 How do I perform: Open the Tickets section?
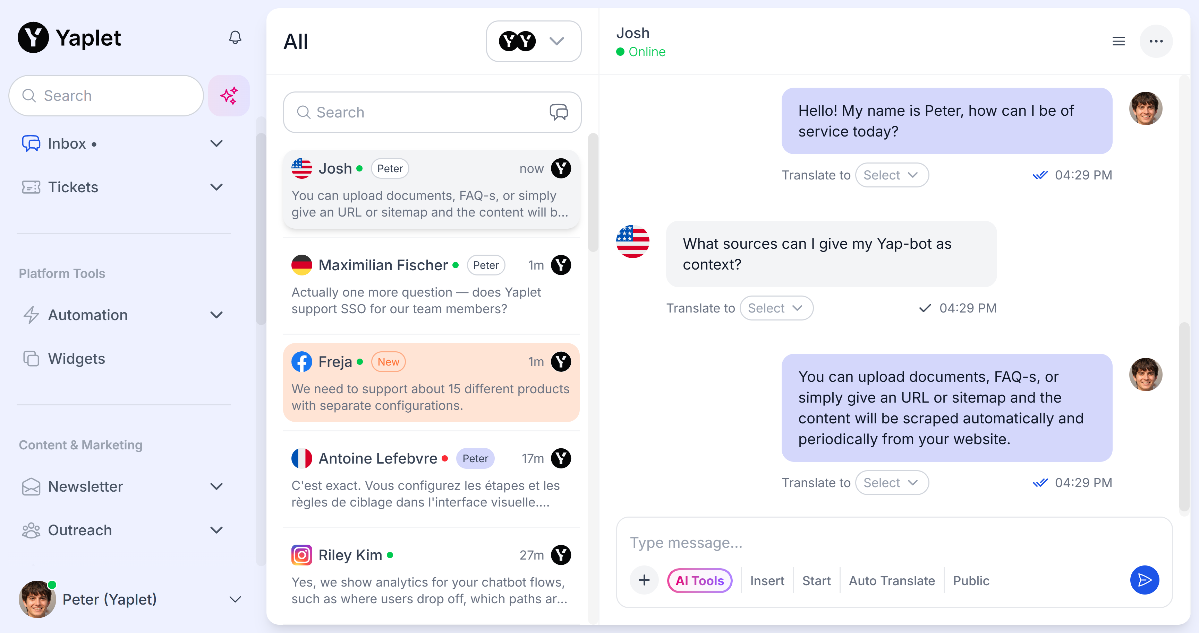[73, 187]
